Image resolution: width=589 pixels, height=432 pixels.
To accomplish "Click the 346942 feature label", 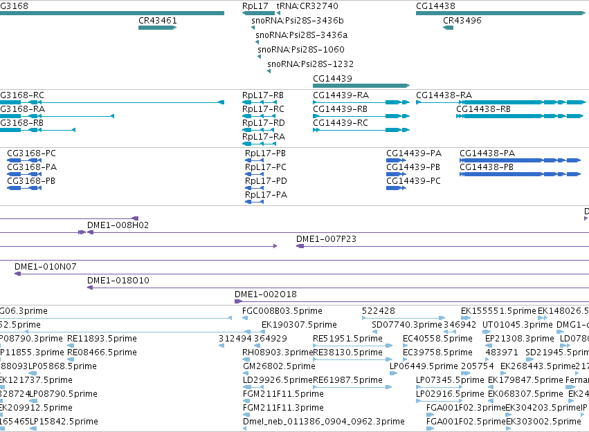I will click(460, 325).
